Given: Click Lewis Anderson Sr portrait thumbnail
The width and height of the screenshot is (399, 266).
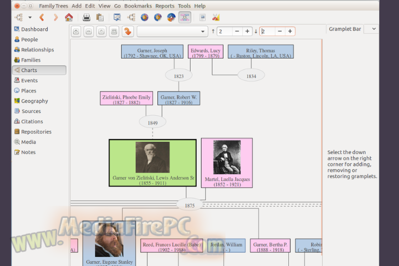Looking at the screenshot, I should (x=153, y=157).
